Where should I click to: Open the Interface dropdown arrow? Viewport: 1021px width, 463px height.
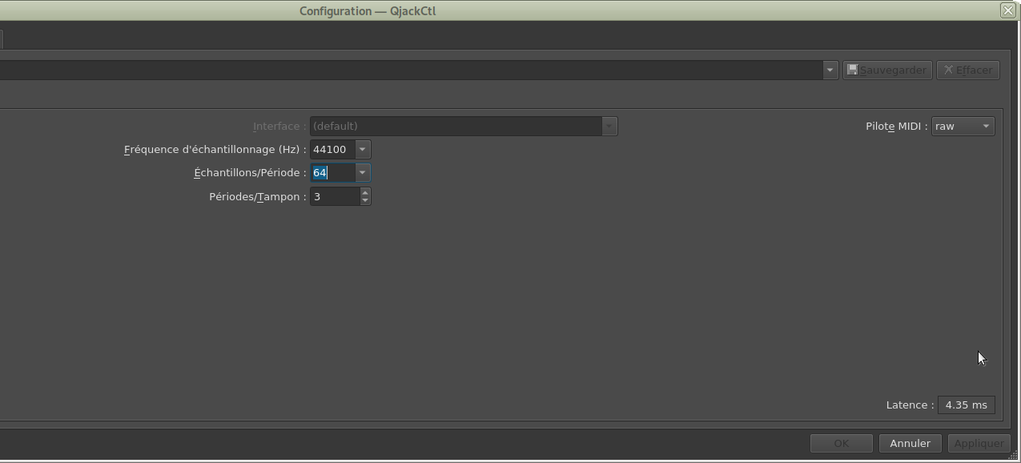pyautogui.click(x=609, y=126)
